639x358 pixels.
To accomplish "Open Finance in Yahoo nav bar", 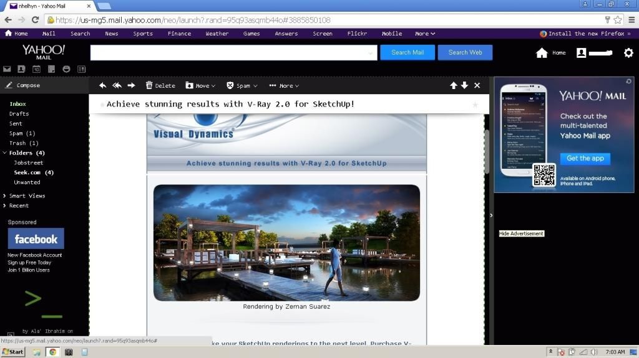I will (179, 34).
